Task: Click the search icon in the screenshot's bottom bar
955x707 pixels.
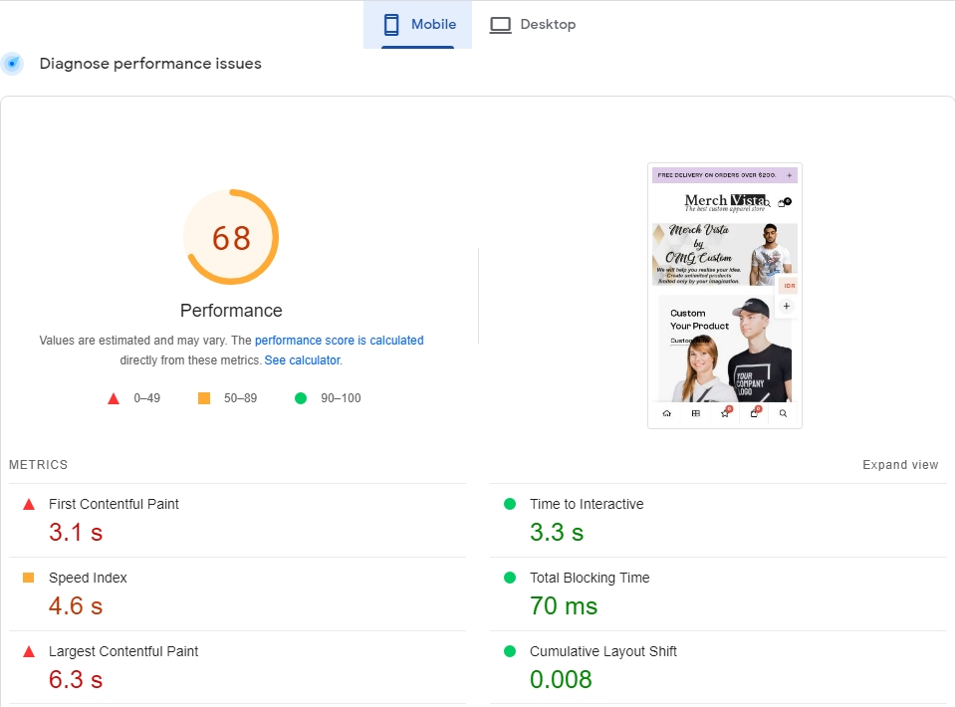Action: point(783,413)
